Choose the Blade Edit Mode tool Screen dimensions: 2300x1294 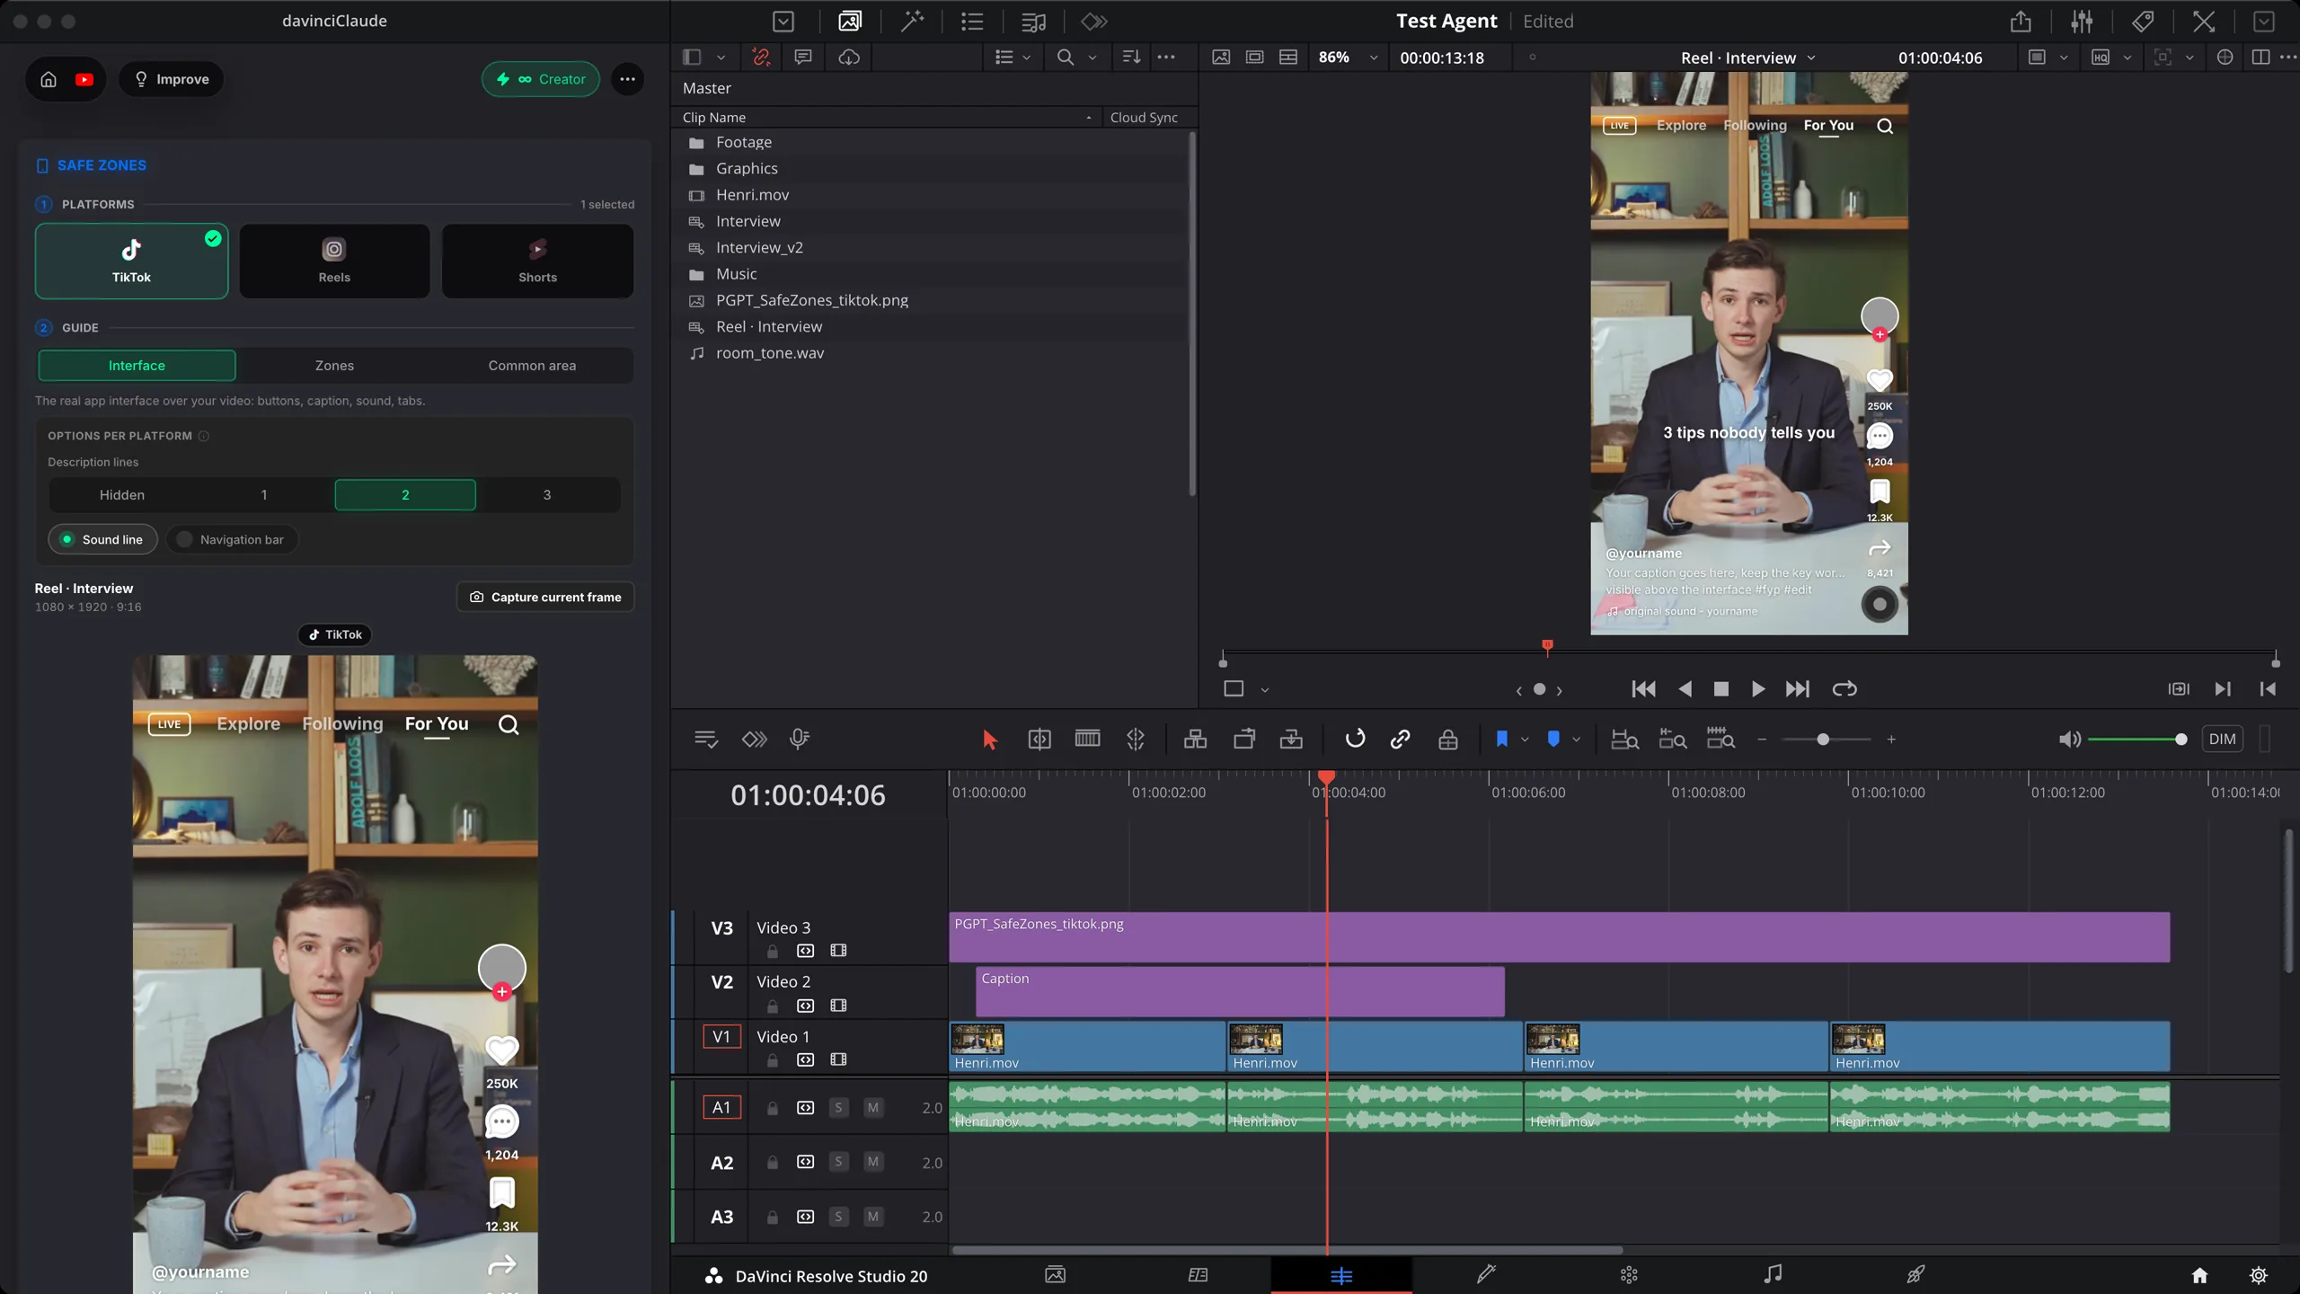(x=1136, y=740)
